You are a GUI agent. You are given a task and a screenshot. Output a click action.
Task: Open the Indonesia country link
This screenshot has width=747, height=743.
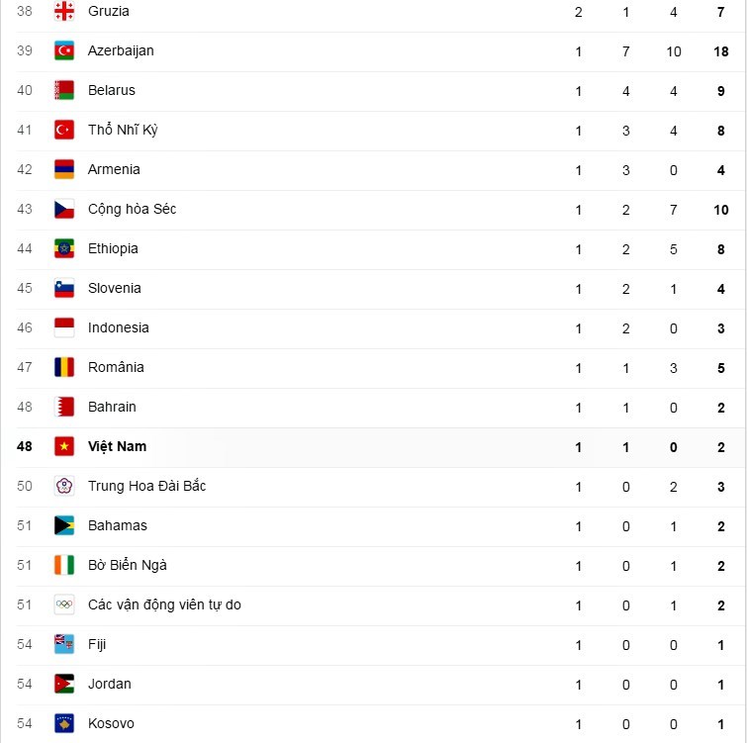click(x=118, y=327)
